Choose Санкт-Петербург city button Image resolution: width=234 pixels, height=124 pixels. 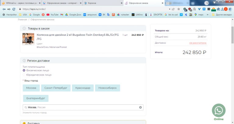point(56,88)
